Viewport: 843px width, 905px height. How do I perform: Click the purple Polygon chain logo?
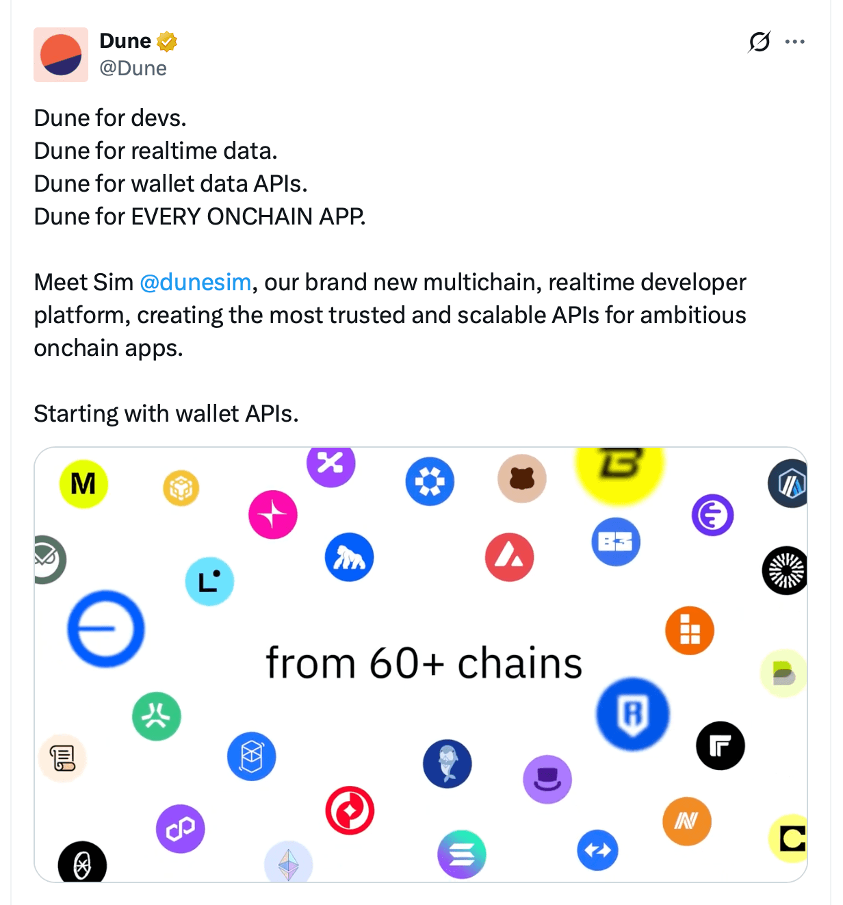pyautogui.click(x=181, y=828)
